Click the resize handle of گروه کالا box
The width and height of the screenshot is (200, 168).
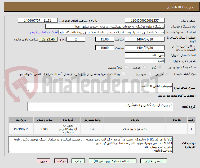(29, 110)
